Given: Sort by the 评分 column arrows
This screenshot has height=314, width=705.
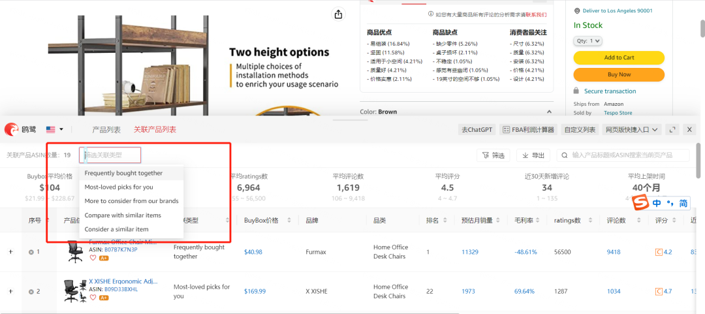Looking at the screenshot, I should 673,221.
